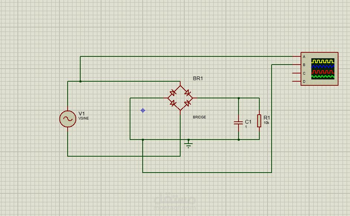
Task: Select the oscilloscope instrument
Action: point(319,69)
